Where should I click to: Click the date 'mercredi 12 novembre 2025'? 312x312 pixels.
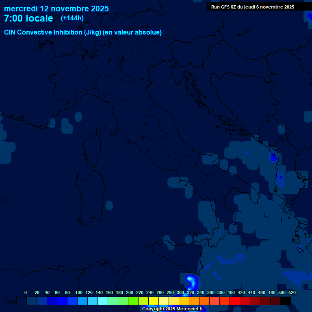tap(56, 9)
